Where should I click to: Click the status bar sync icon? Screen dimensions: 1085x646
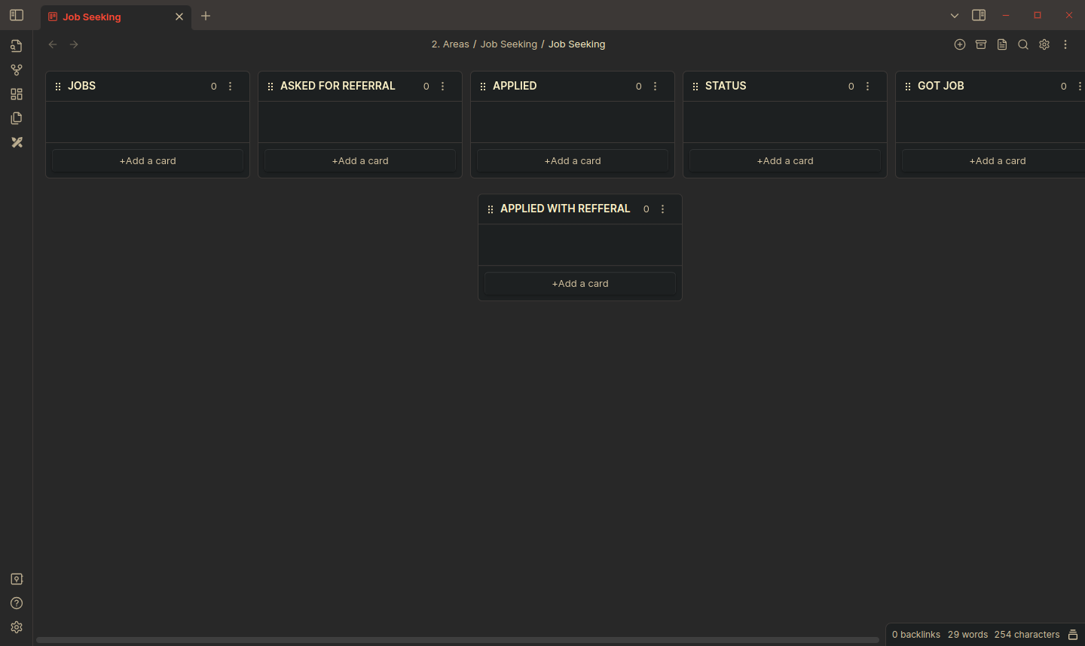point(1073,635)
